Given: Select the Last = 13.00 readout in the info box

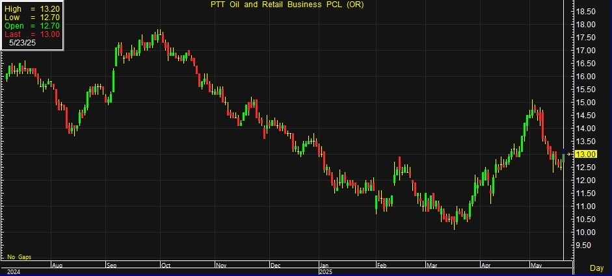Looking at the screenshot, I should (x=32, y=34).
